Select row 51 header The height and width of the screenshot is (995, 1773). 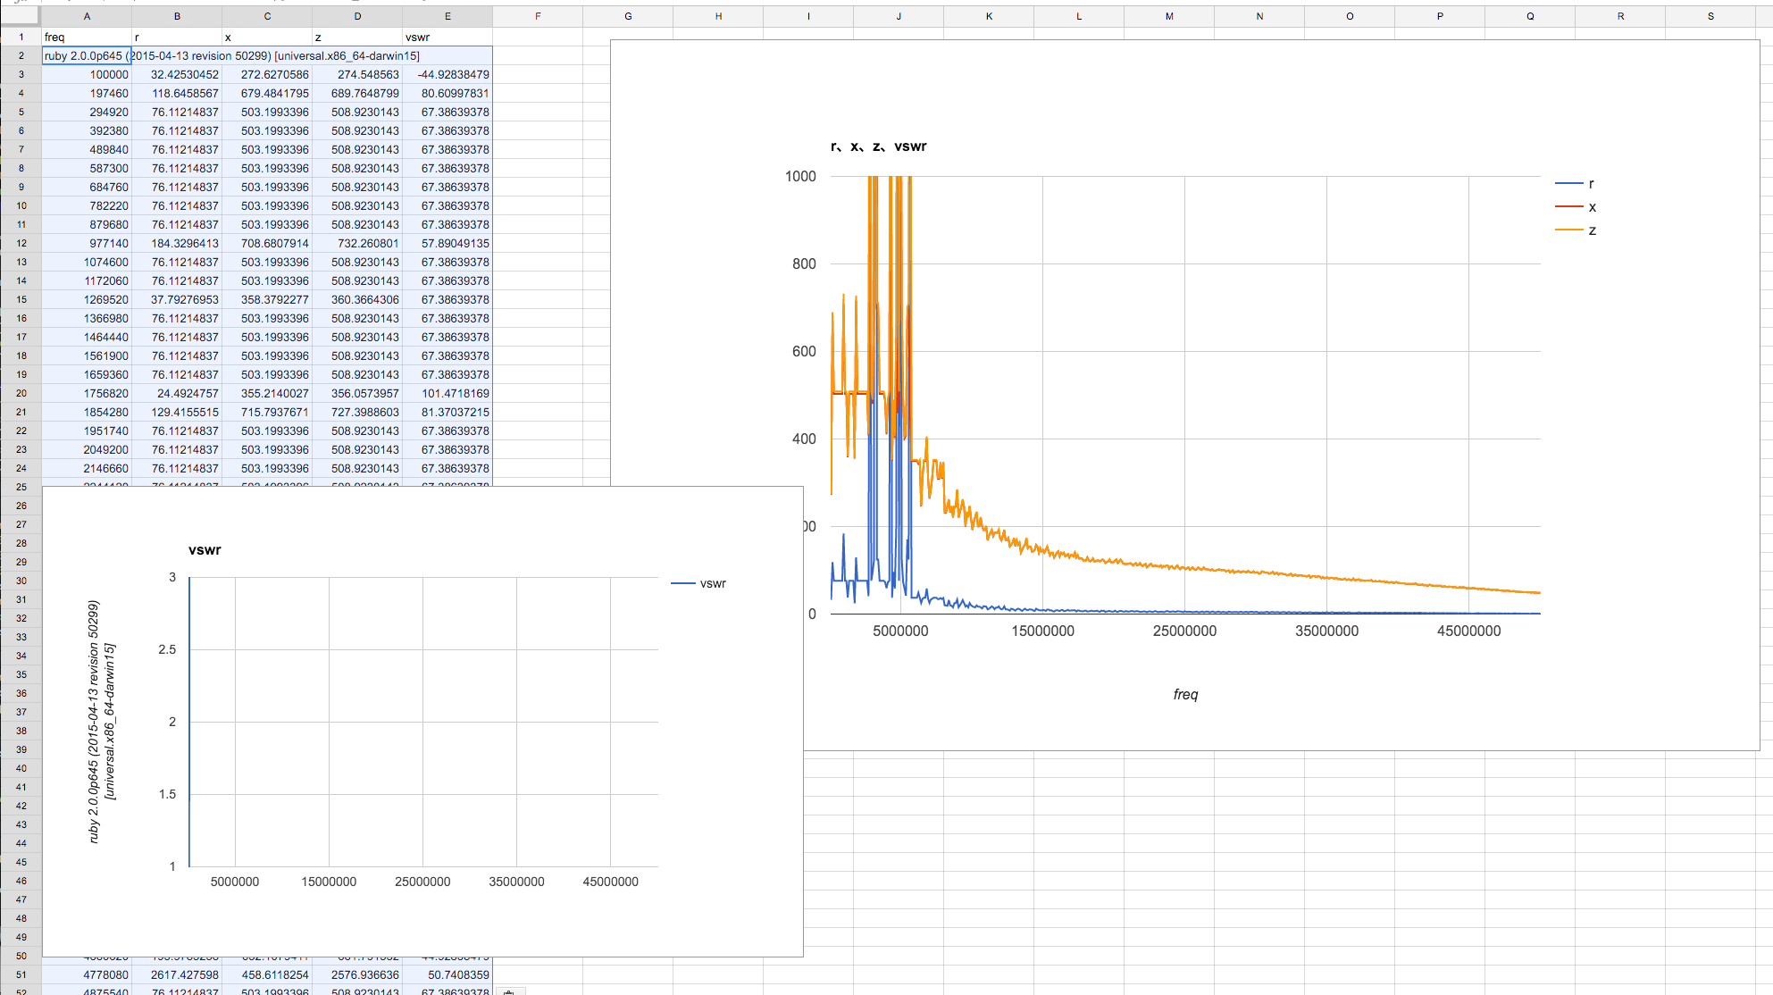pyautogui.click(x=21, y=974)
